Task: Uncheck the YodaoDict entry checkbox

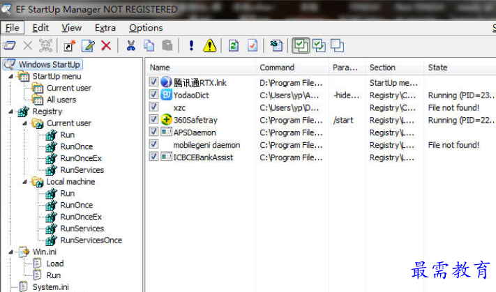Action: click(x=153, y=94)
